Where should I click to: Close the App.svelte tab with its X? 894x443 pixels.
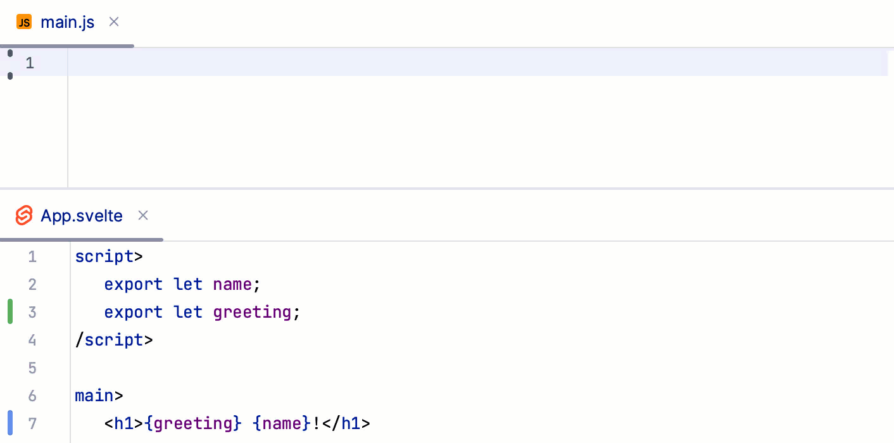pos(142,216)
